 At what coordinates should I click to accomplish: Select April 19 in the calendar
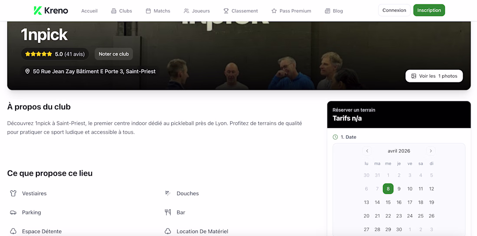click(431, 202)
